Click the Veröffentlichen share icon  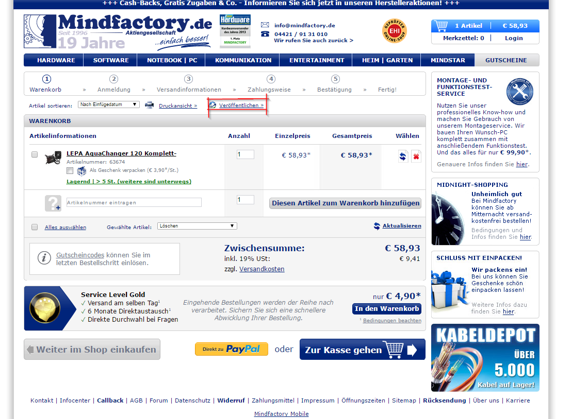point(213,105)
